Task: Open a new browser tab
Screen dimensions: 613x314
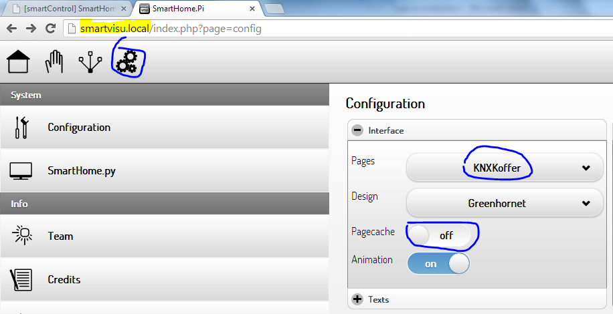Action: point(274,9)
